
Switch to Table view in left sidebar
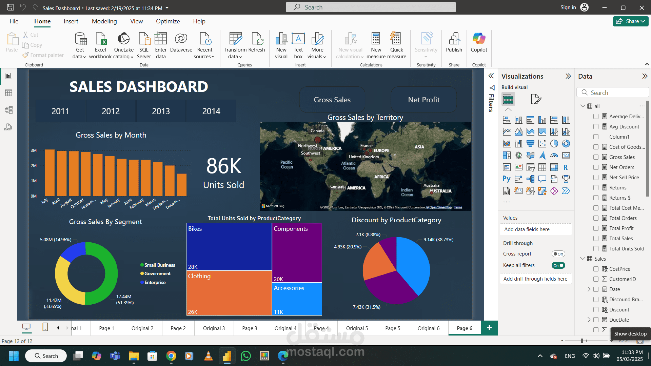tap(8, 93)
